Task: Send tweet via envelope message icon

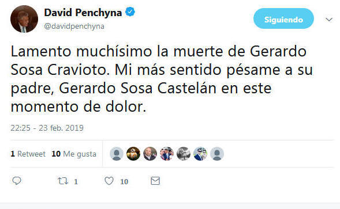Action: tap(155, 181)
